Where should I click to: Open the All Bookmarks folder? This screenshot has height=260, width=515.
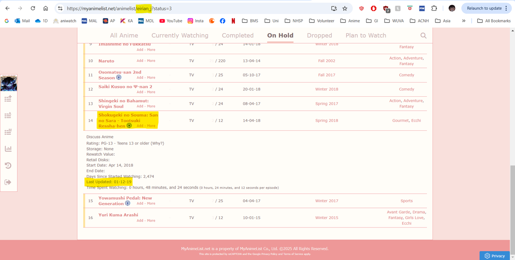(x=494, y=21)
